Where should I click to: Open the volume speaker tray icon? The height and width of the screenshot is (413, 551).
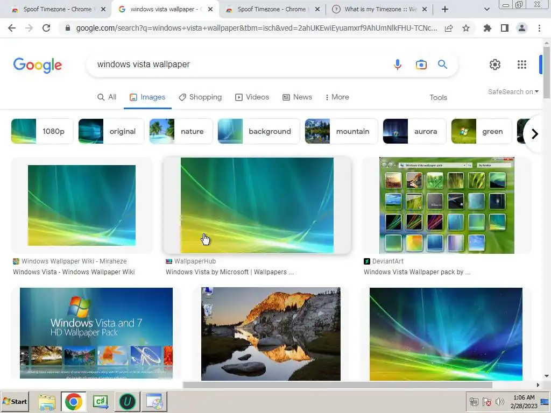tap(499, 402)
